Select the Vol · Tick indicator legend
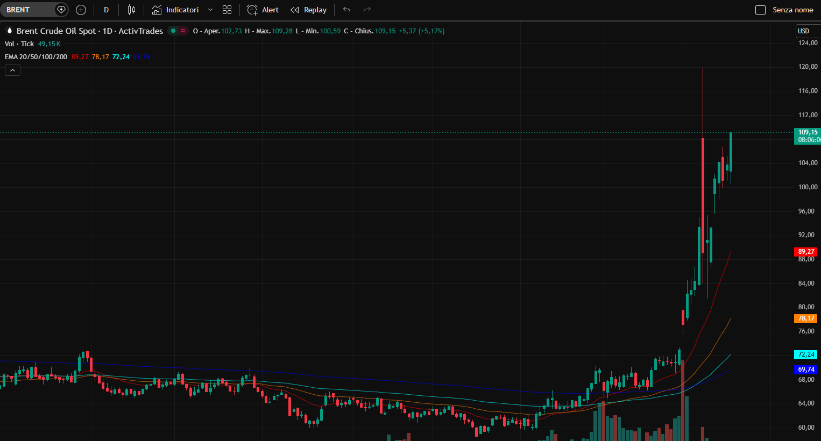Viewport: 821px width, 441px height. point(19,44)
